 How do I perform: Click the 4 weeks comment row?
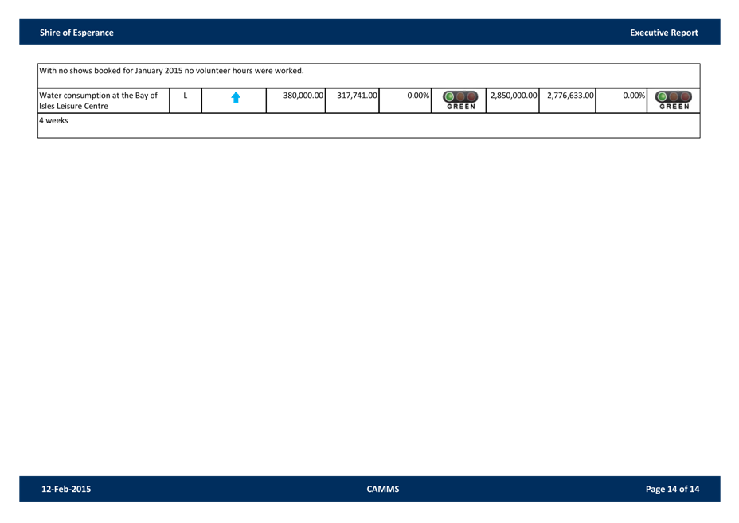point(54,120)
